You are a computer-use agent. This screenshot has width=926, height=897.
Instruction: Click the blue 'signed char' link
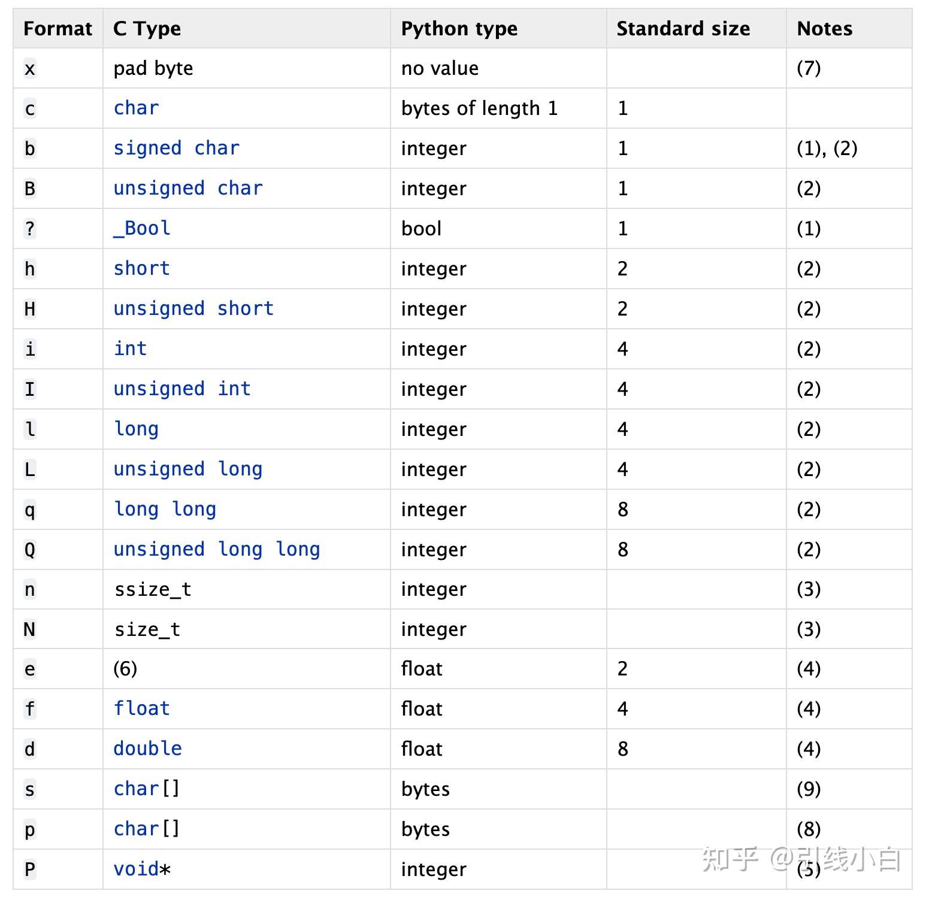(176, 148)
